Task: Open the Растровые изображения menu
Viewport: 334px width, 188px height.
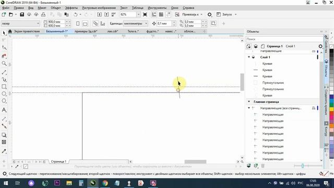Action: point(99,8)
